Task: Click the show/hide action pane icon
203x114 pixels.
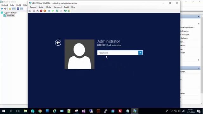Action: pos(22,9)
